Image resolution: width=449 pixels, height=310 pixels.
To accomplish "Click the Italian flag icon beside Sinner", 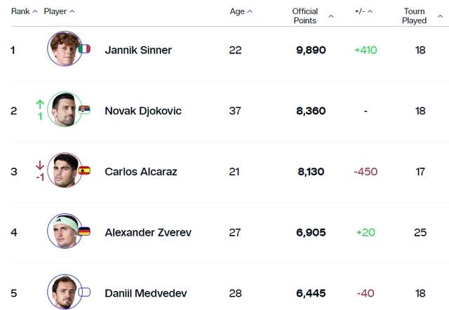I will 84,49.
